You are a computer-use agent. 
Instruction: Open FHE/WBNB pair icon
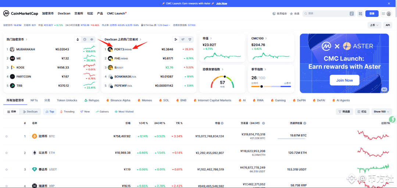tap(110, 58)
